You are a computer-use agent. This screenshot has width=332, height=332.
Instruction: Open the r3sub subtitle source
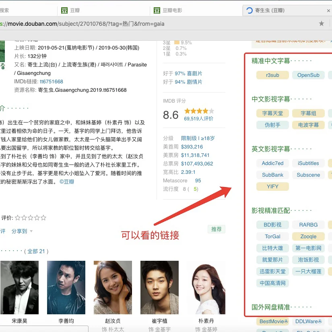click(x=272, y=75)
